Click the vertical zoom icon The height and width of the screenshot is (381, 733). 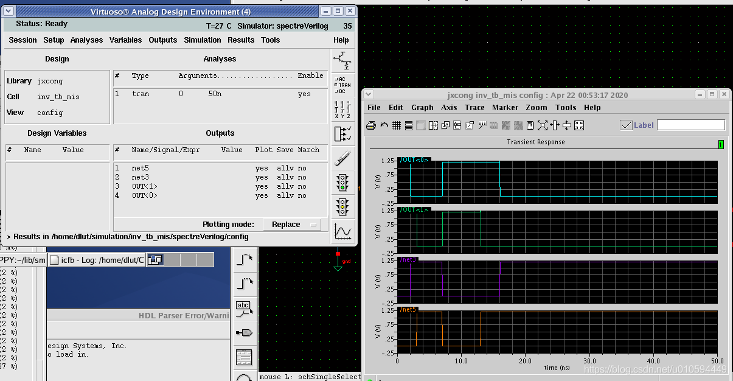567,125
